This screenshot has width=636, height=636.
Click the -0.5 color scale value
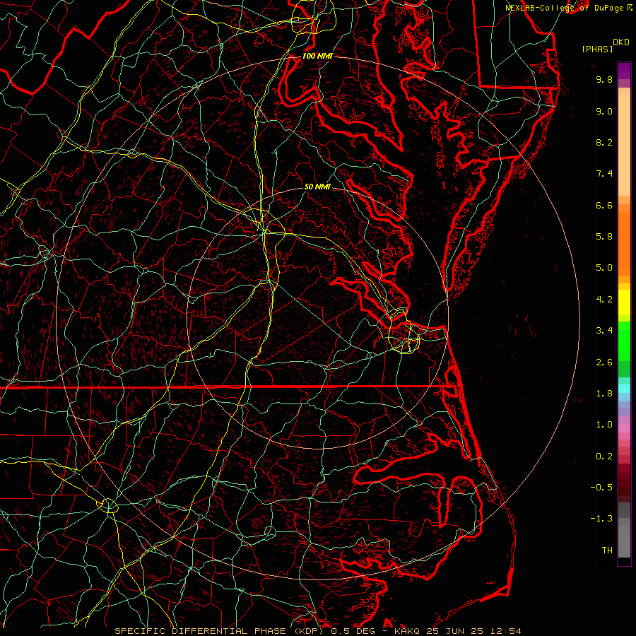[601, 488]
